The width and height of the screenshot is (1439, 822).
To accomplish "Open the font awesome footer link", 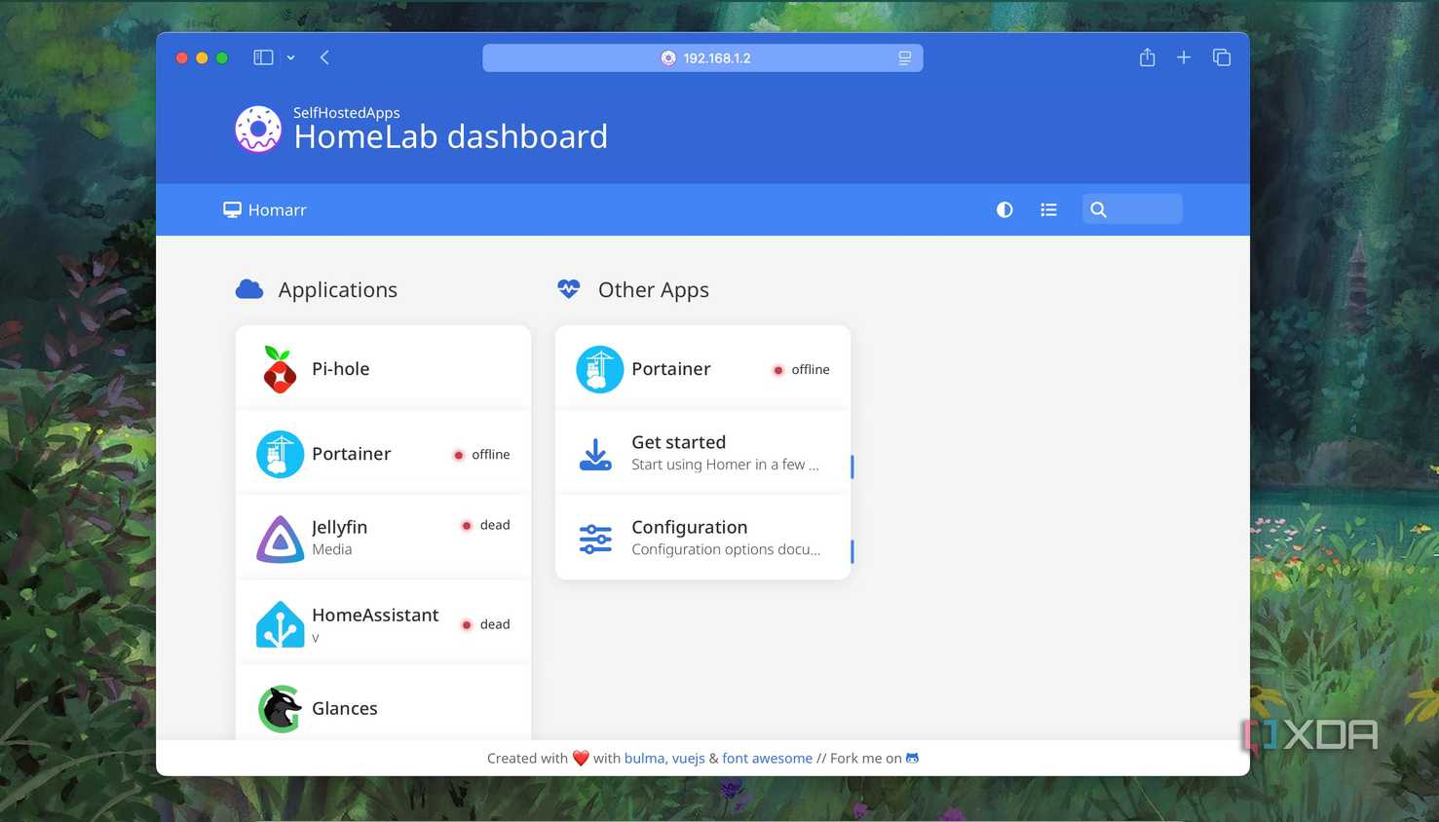I will click(767, 758).
